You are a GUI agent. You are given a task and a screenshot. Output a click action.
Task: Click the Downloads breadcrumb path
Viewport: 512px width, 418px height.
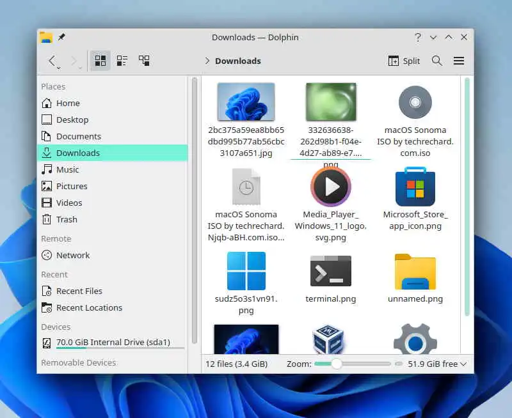point(237,61)
